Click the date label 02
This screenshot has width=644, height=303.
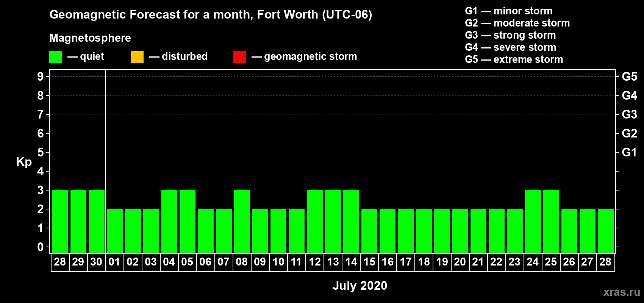click(133, 262)
